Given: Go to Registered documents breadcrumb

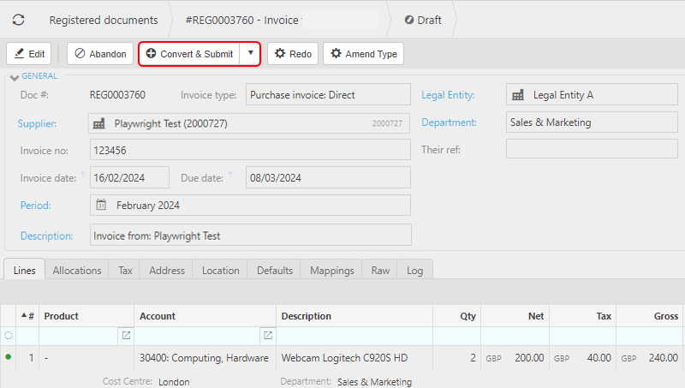Looking at the screenshot, I should coord(103,20).
